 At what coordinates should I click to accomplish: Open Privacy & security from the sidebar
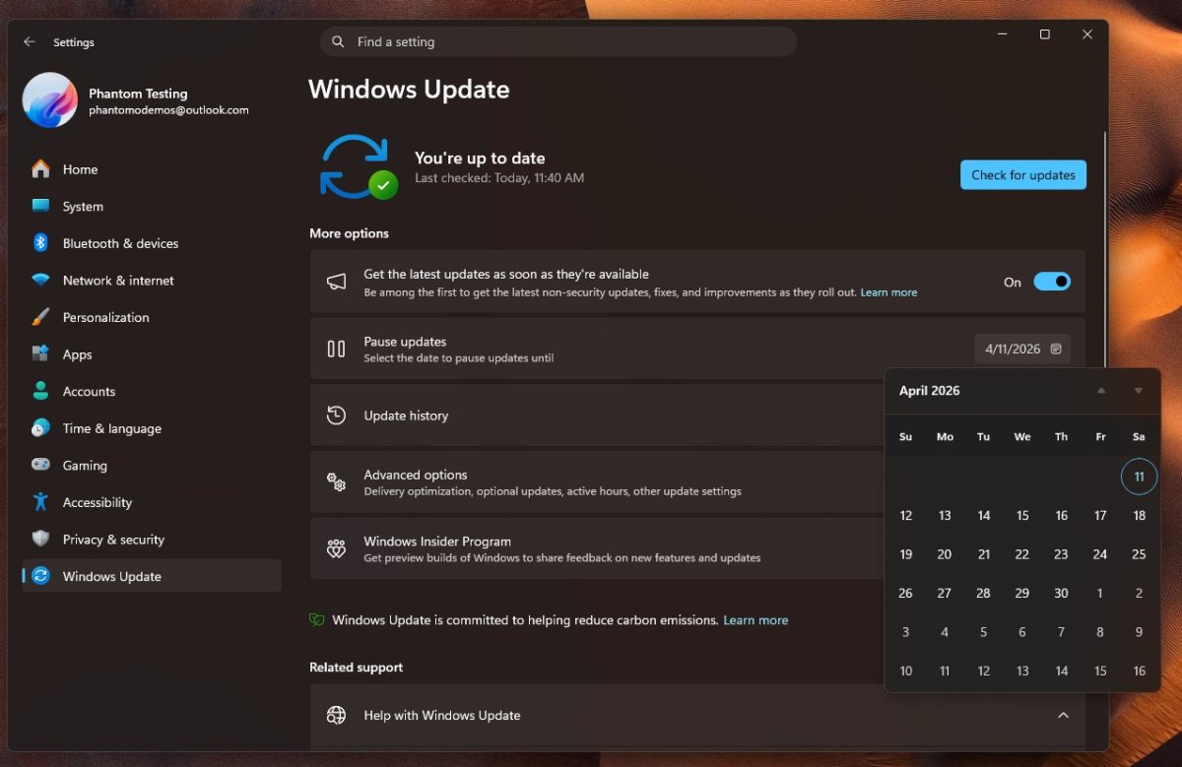[x=40, y=539]
